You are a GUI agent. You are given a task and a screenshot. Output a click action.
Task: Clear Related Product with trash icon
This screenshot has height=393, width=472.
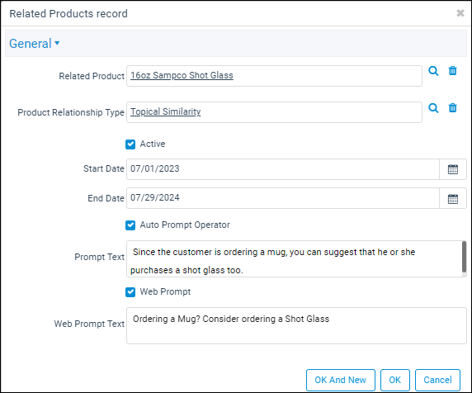452,71
